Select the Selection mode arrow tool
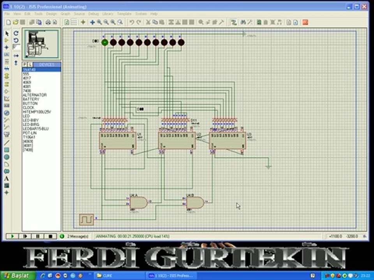Screen dimensions: 374x280 coord(7,33)
